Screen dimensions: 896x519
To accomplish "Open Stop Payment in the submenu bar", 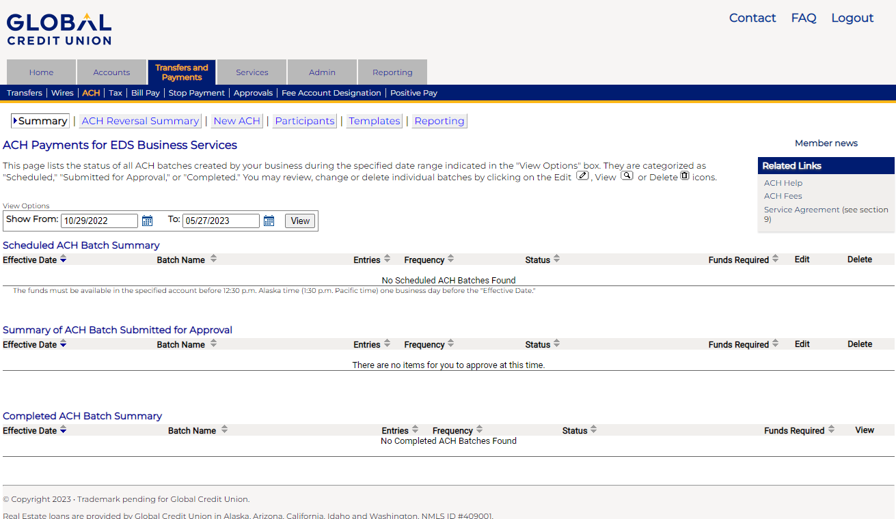I will (197, 93).
